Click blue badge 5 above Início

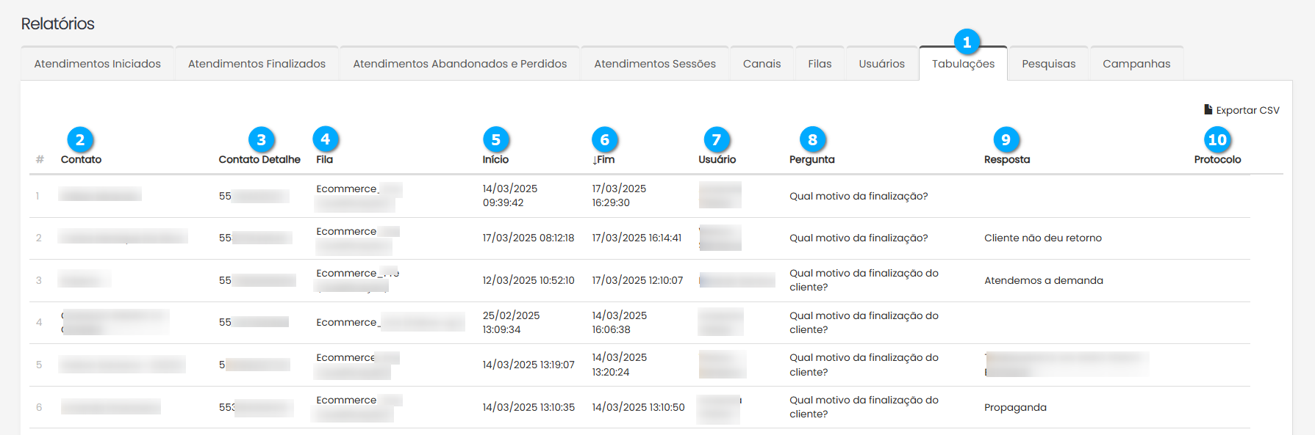pyautogui.click(x=495, y=139)
